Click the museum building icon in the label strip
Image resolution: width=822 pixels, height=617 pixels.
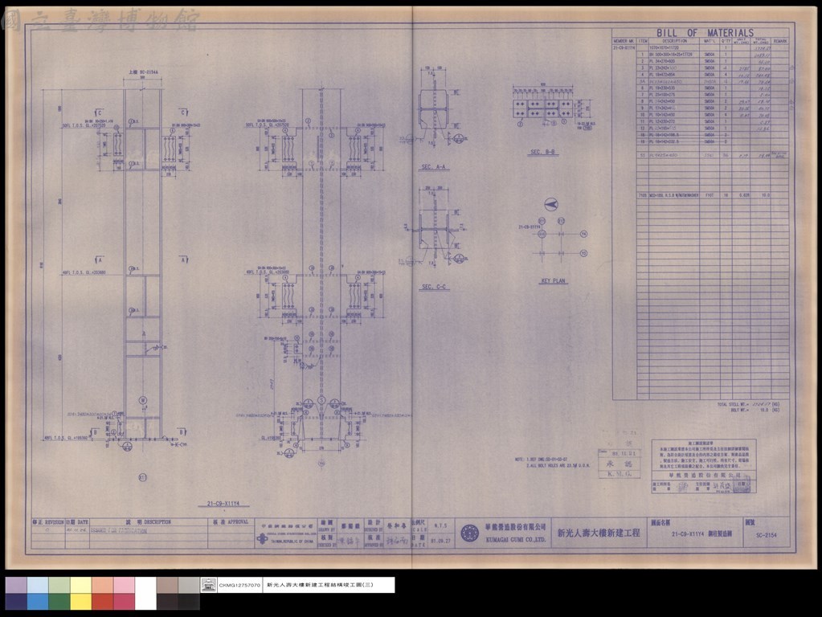(209, 585)
